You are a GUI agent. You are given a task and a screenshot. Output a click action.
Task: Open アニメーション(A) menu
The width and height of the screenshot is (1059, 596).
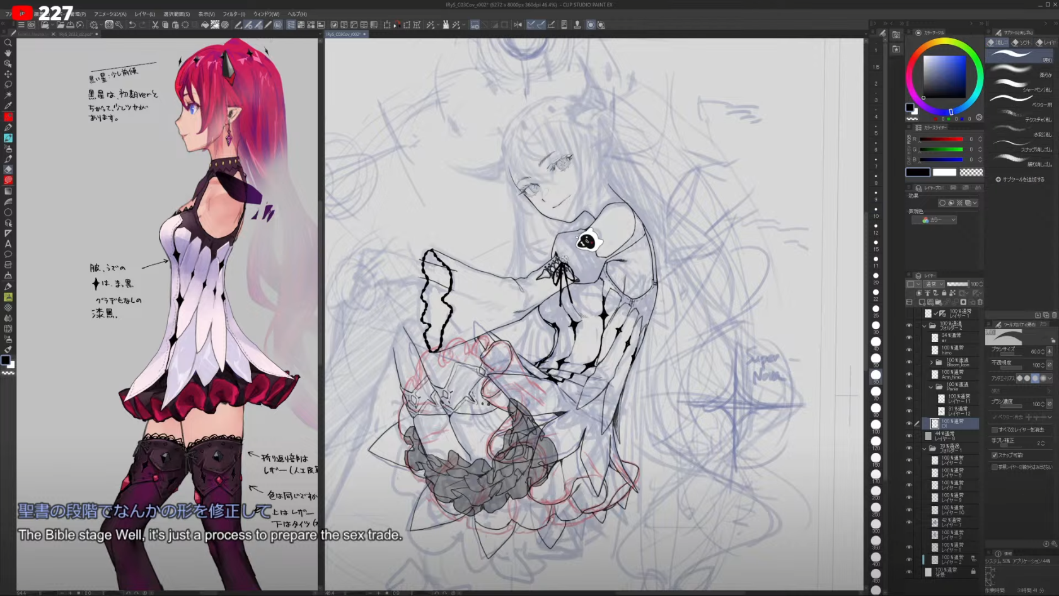tap(110, 14)
